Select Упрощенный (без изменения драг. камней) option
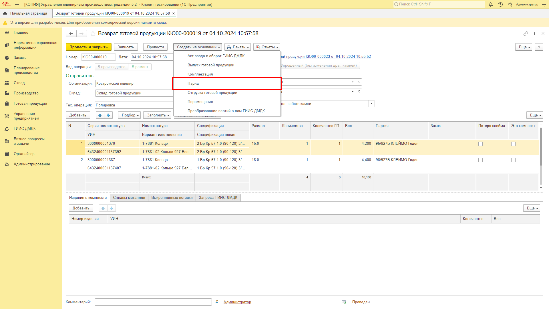Screen dimensions: 549x309 [x=319, y=66]
